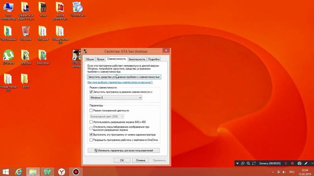
Task: Close the recording toolbar
Action: [x=312, y=163]
